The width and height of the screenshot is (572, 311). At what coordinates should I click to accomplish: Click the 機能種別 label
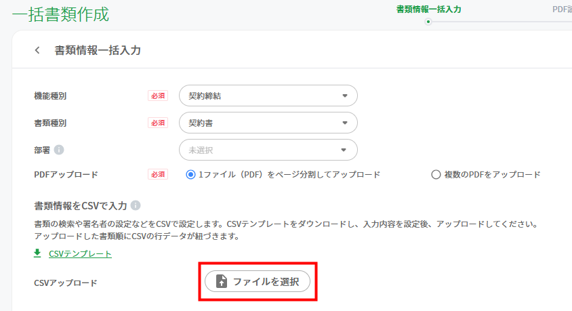click(50, 96)
